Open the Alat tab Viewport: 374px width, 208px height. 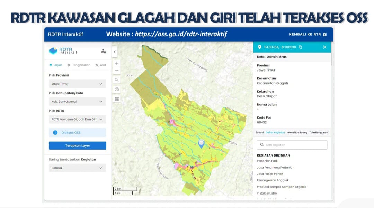pos(101,65)
